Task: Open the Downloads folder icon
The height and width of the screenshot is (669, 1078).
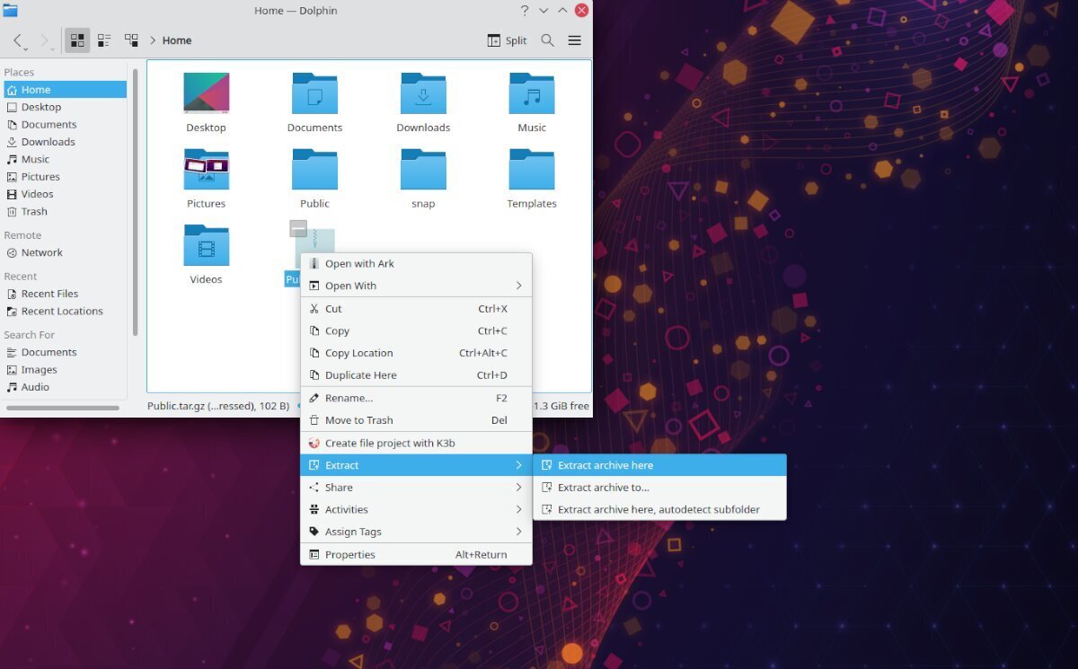Action: [423, 94]
